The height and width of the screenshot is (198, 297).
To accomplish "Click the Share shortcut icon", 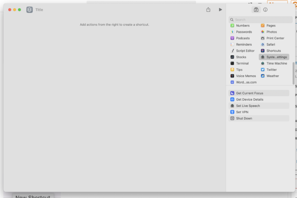I will point(208,10).
